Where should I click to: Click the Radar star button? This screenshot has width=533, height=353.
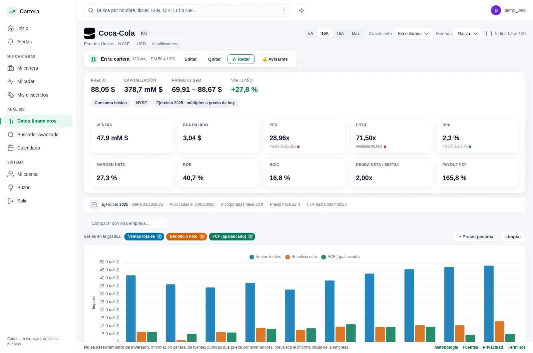[241, 59]
